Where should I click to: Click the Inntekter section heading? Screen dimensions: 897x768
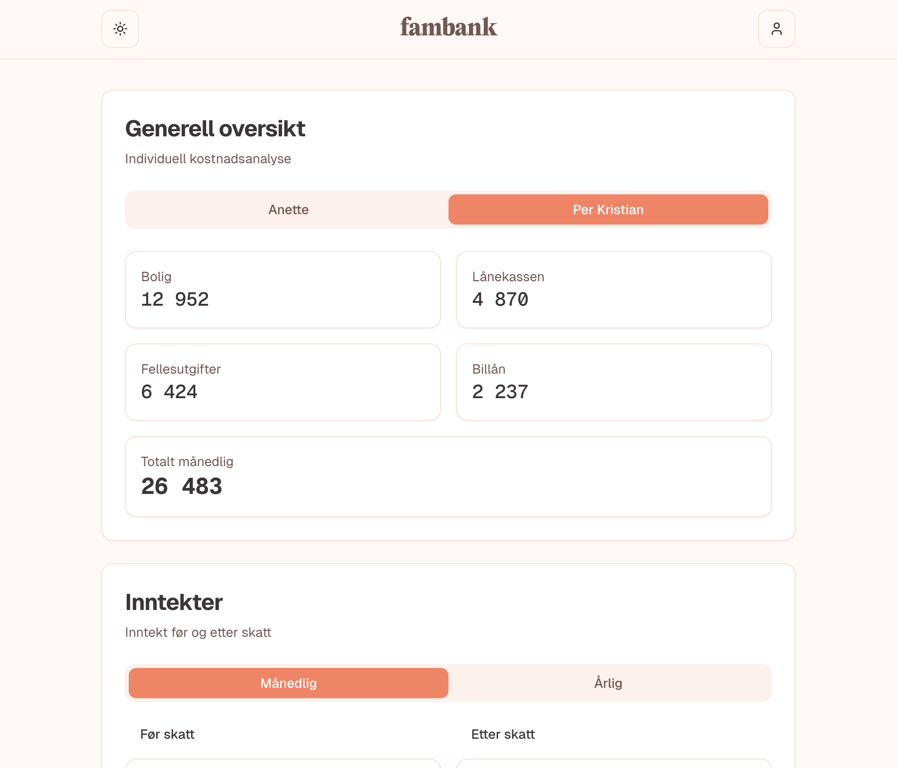coord(174,602)
